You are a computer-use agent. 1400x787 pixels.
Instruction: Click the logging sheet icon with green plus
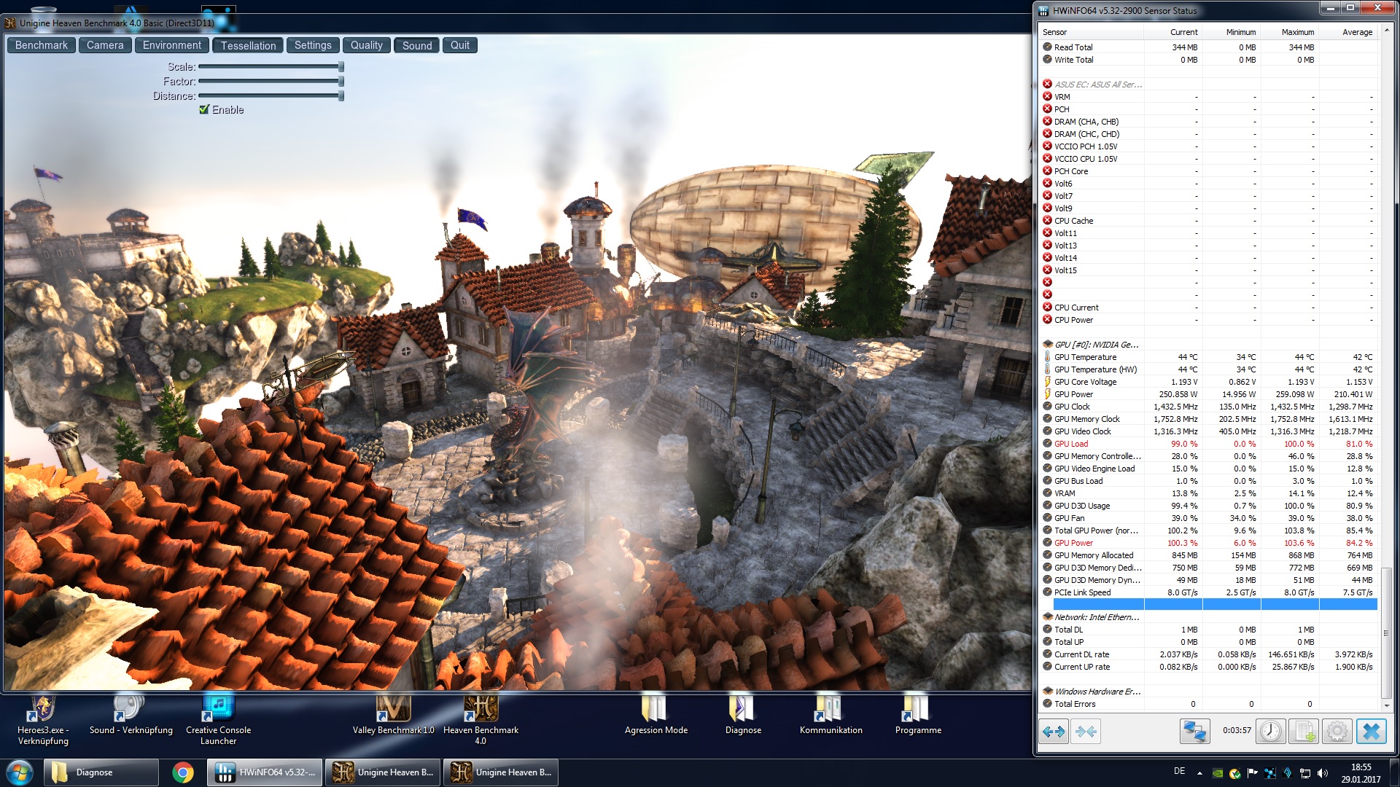1303,731
